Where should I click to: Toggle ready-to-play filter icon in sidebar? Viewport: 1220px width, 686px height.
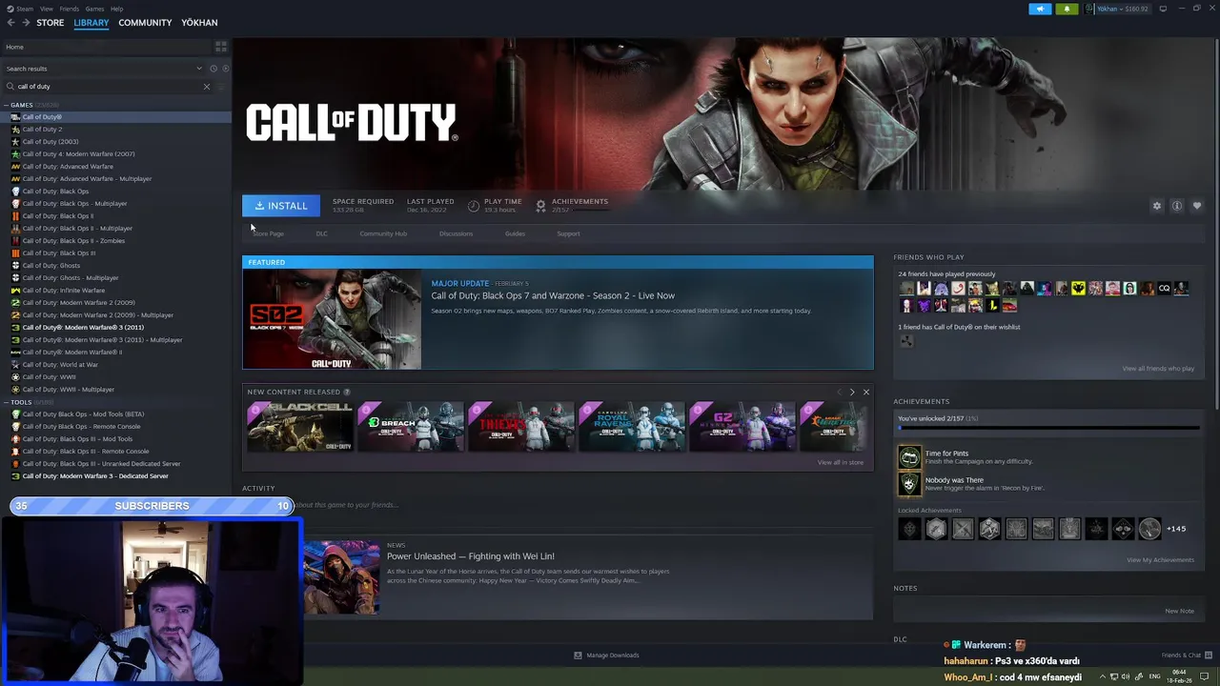point(225,69)
